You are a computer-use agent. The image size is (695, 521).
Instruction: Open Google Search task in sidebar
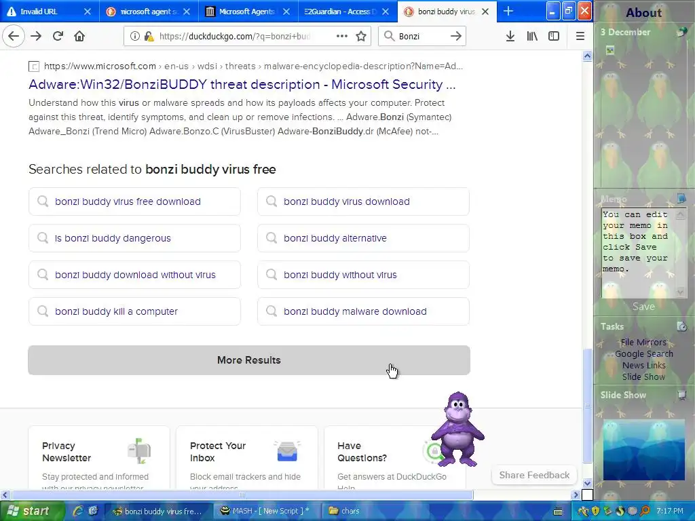click(643, 353)
